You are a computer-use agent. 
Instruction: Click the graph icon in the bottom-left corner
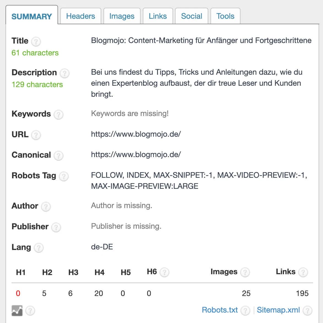tap(17, 310)
